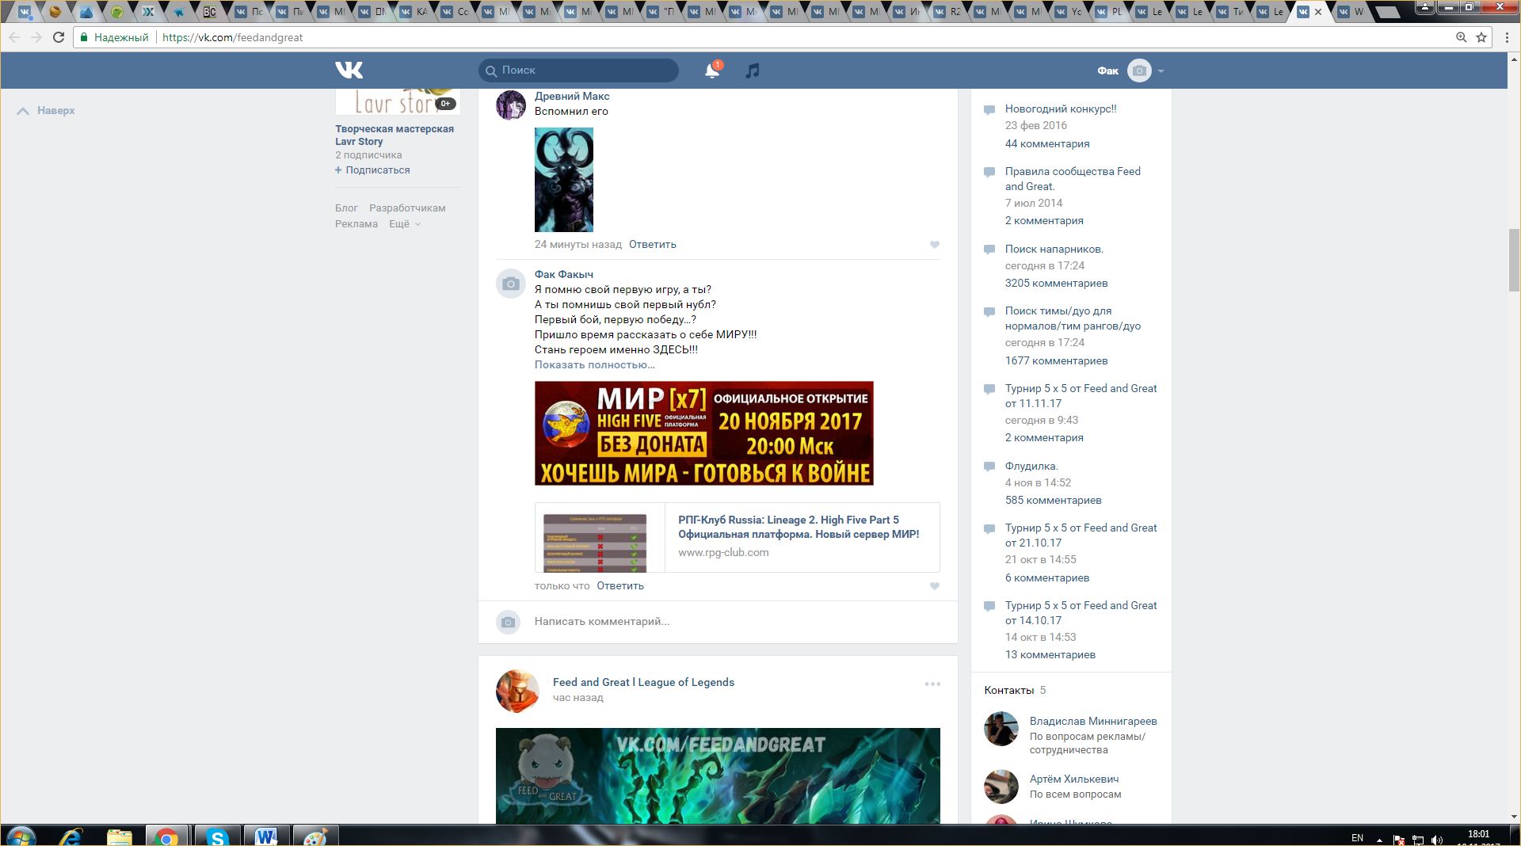The height and width of the screenshot is (846, 1521).
Task: Open Skype from the taskbar
Action: (x=217, y=836)
